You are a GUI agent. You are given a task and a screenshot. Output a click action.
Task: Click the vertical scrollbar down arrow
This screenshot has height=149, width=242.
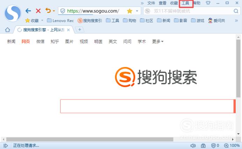click(x=238, y=134)
